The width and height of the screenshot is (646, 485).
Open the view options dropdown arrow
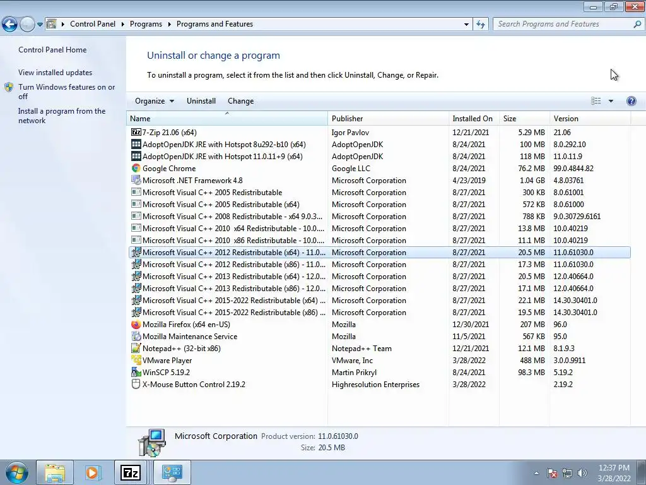coord(611,101)
